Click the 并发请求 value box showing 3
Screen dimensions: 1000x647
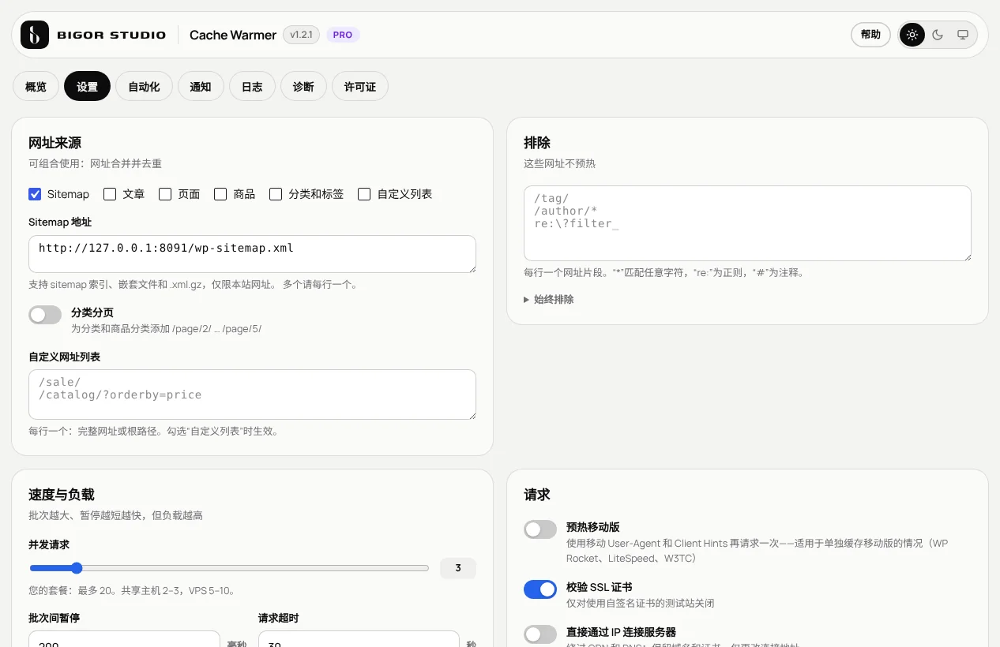(458, 568)
